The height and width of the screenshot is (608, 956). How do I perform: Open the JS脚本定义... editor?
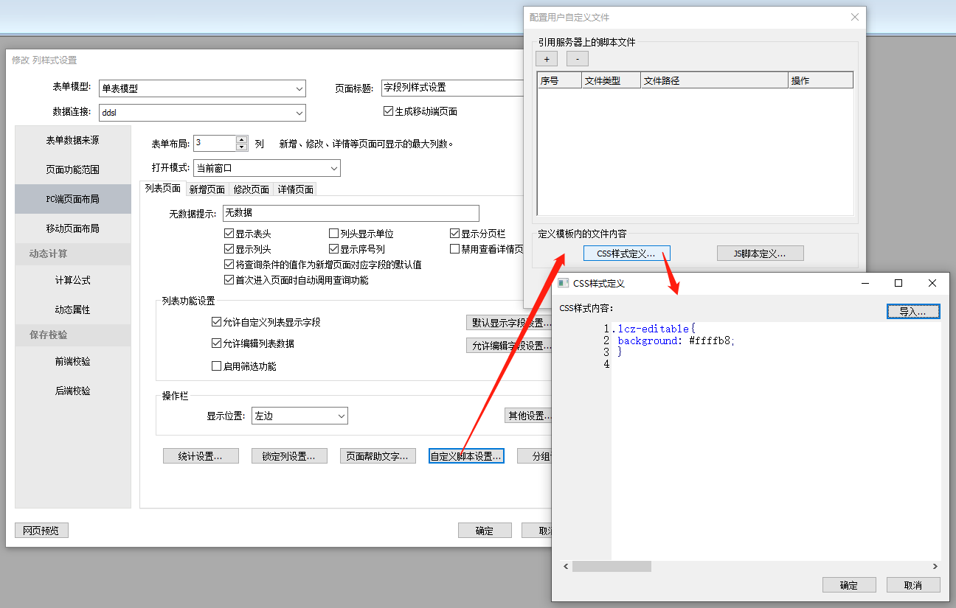click(760, 254)
